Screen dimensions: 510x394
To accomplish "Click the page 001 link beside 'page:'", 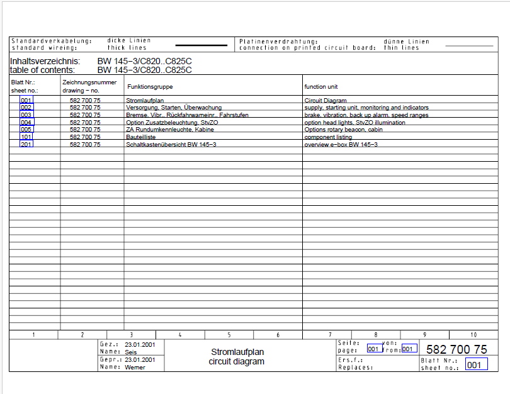I will 375,349.
